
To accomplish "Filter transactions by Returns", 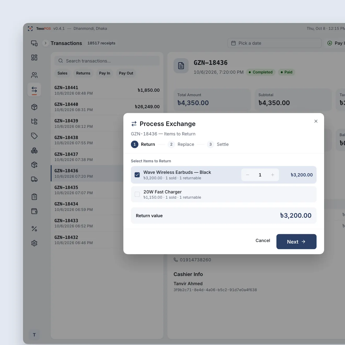I will 83,73.
